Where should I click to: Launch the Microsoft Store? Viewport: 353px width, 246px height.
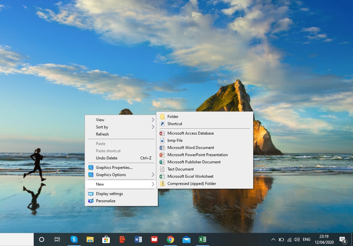[106, 239]
